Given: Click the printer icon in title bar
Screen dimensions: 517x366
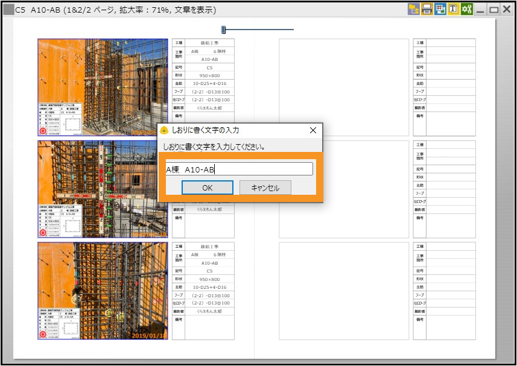Looking at the screenshot, I should [427, 9].
